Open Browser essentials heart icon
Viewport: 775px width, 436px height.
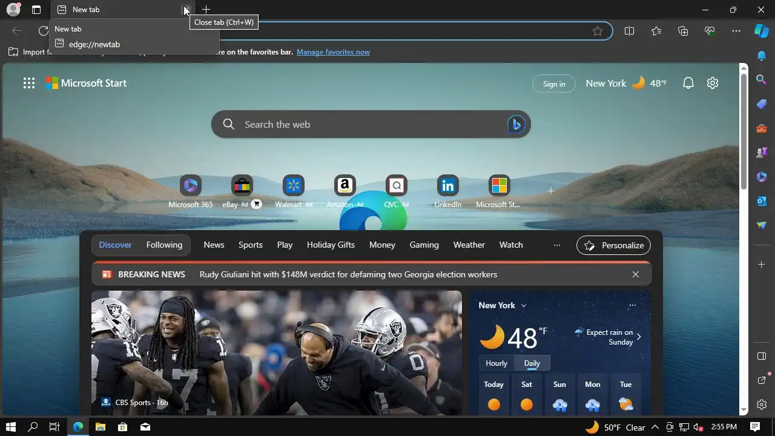[x=710, y=31]
